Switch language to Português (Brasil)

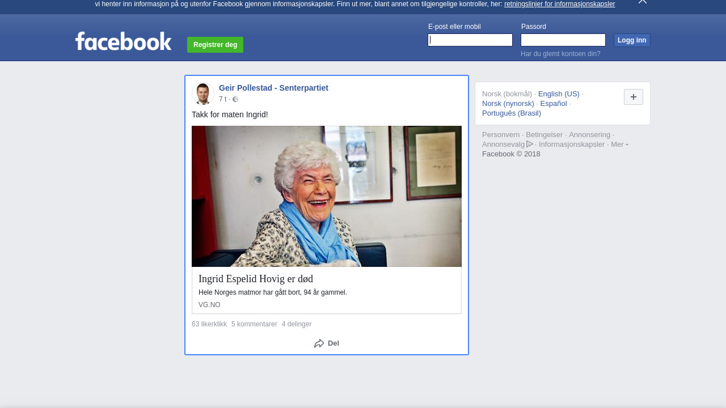pos(512,113)
